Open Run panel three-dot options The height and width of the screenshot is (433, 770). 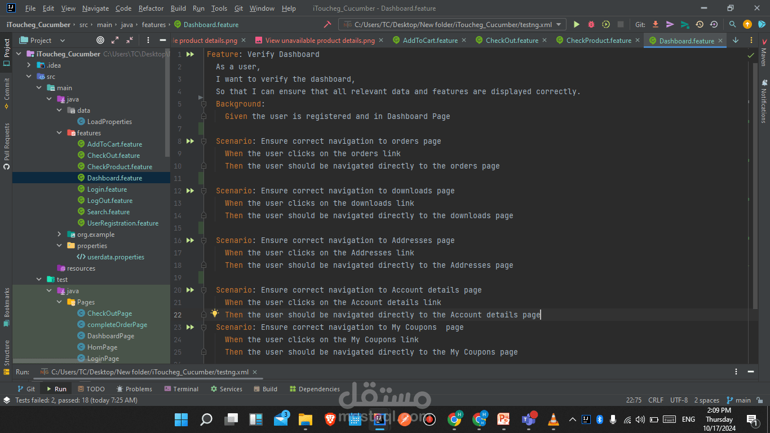(736, 372)
